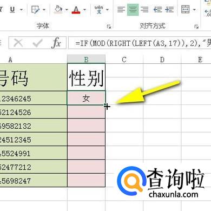Expand font color dropdown arrow
This screenshot has height=211, width=211.
pos(84,10)
